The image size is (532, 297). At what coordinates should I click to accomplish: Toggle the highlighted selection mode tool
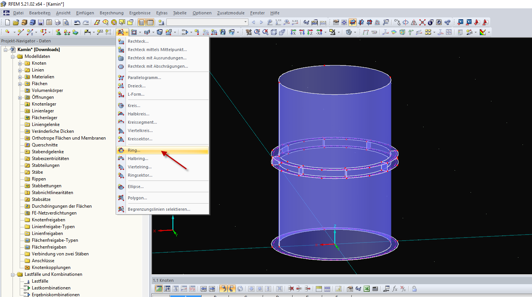pyautogui.click(x=121, y=32)
